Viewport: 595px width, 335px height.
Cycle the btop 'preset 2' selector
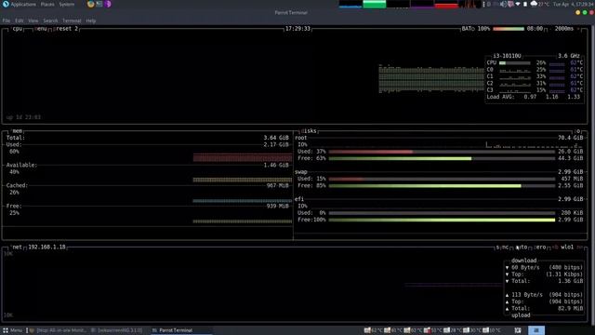point(65,29)
